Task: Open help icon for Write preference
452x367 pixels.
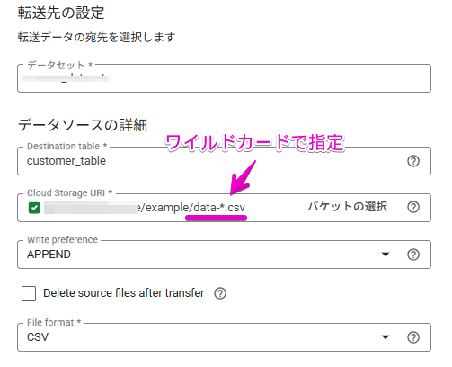Action: (x=413, y=255)
